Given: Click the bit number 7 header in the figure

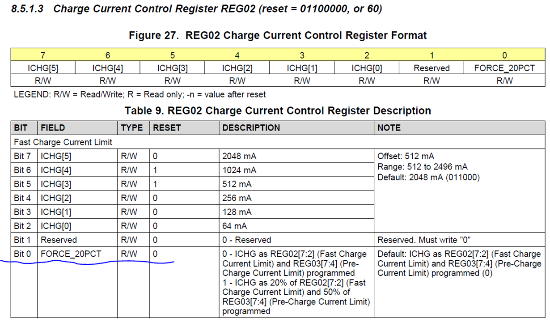Looking at the screenshot, I should pyautogui.click(x=43, y=55).
